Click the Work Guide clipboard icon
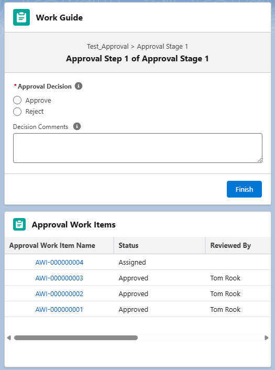The image size is (275, 370). pyautogui.click(x=21, y=17)
